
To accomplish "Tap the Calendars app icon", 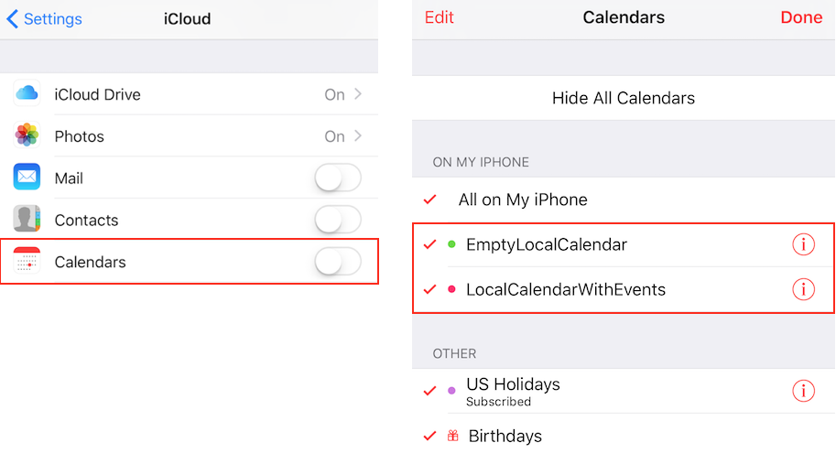I will [27, 261].
